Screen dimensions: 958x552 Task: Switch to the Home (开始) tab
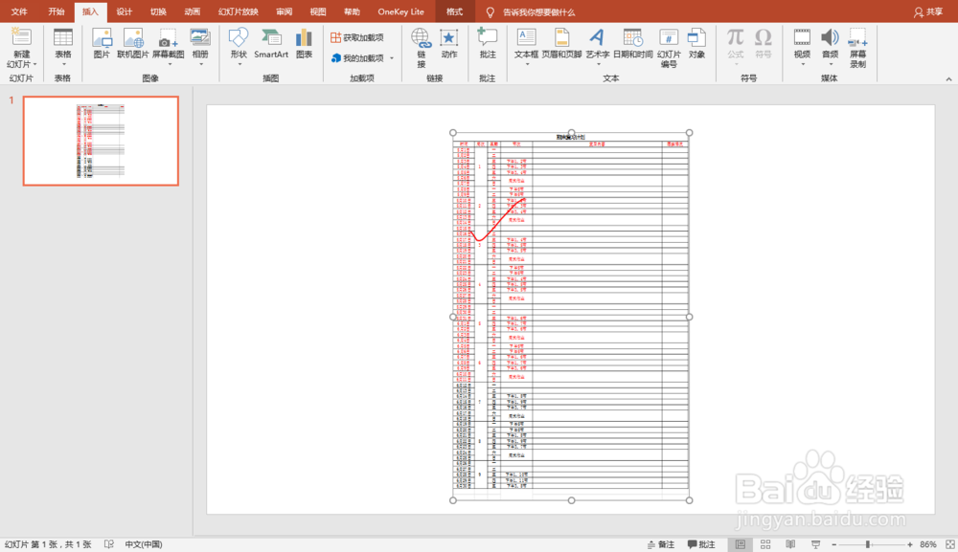coord(57,11)
